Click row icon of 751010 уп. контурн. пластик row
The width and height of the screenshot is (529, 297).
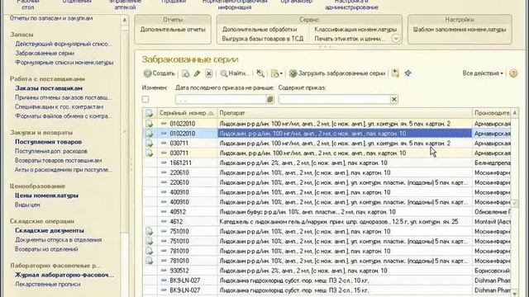click(x=149, y=241)
